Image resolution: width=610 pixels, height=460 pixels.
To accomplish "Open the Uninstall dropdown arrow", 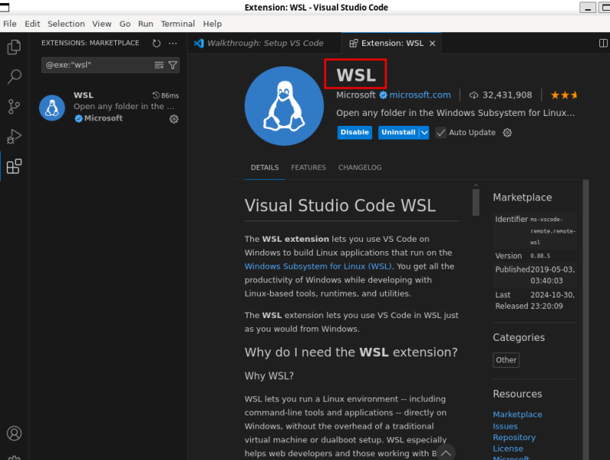I will coord(423,132).
